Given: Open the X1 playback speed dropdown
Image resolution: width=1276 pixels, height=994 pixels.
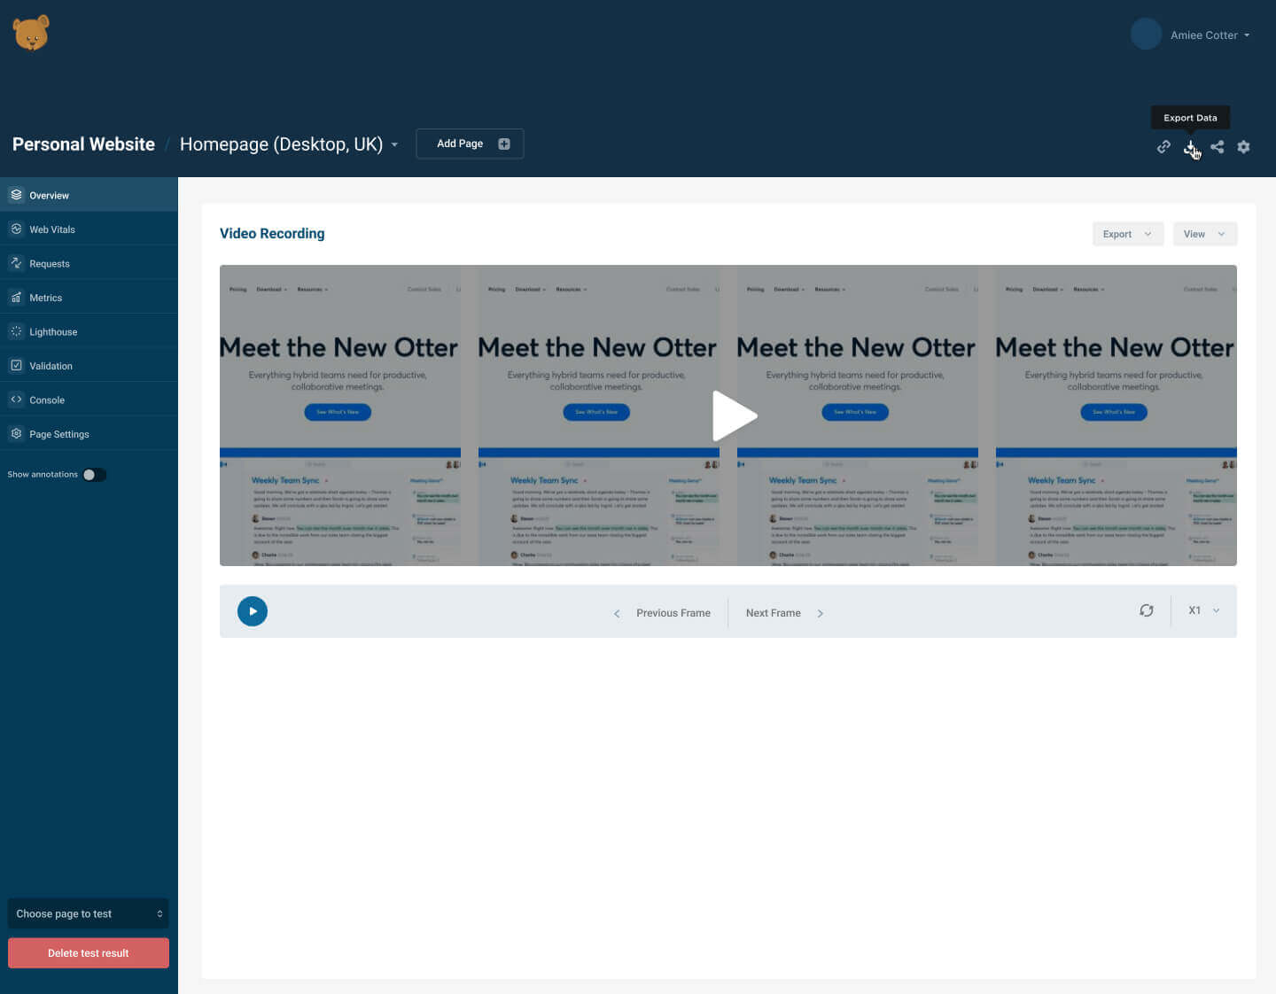Looking at the screenshot, I should click(x=1204, y=610).
